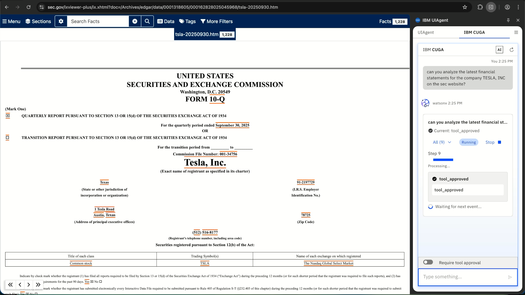Click the 10-Q form type fact
This screenshot has width=525, height=295.
(217, 99)
